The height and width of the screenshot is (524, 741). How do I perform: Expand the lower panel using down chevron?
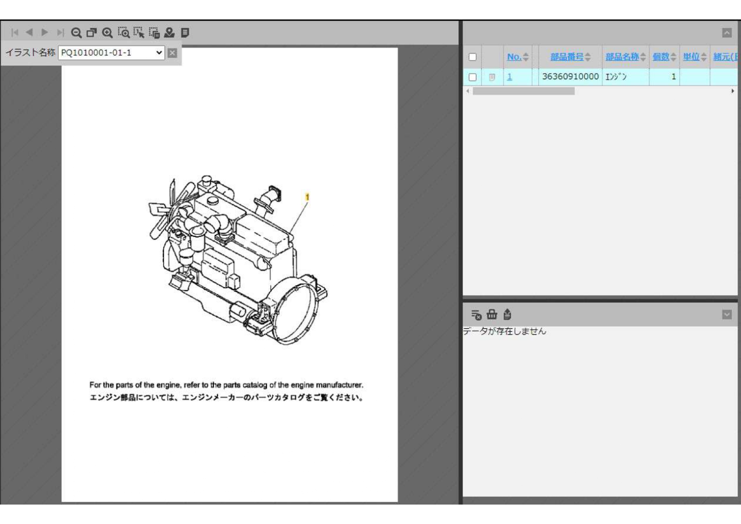coord(727,314)
